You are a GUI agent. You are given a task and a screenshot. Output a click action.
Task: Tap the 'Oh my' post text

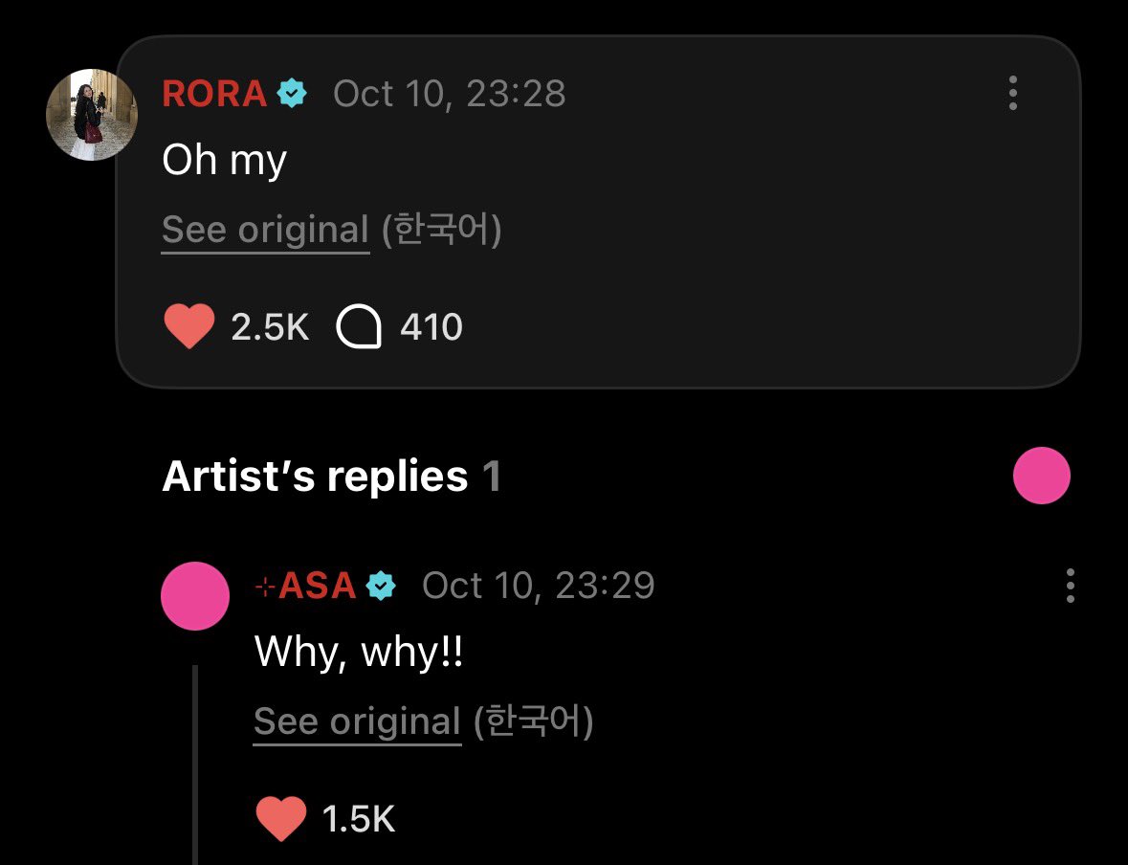tap(225, 161)
